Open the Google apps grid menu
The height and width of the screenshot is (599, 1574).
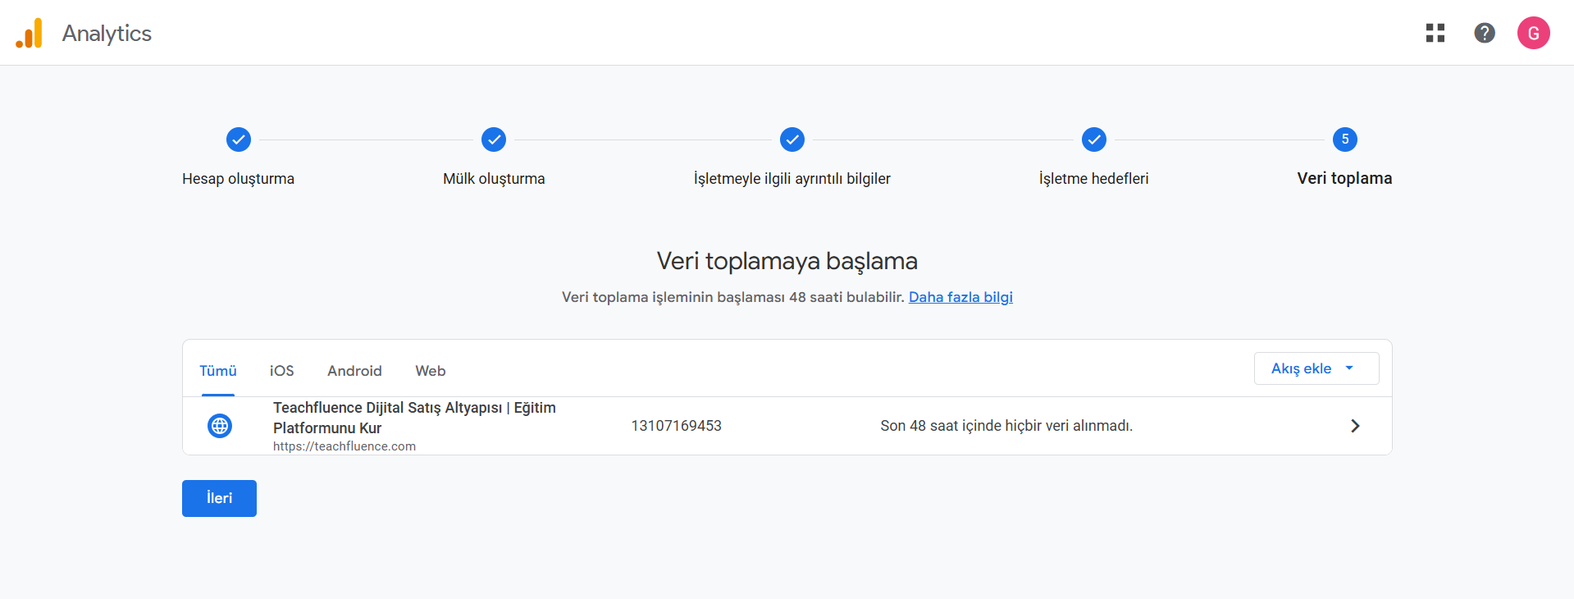(x=1435, y=33)
